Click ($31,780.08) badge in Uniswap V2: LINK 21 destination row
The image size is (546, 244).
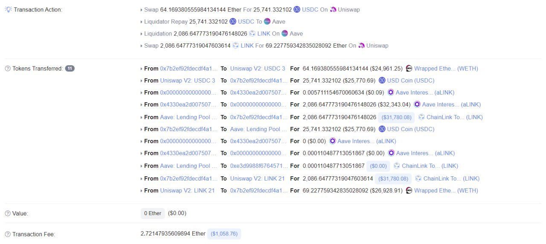[x=393, y=178]
